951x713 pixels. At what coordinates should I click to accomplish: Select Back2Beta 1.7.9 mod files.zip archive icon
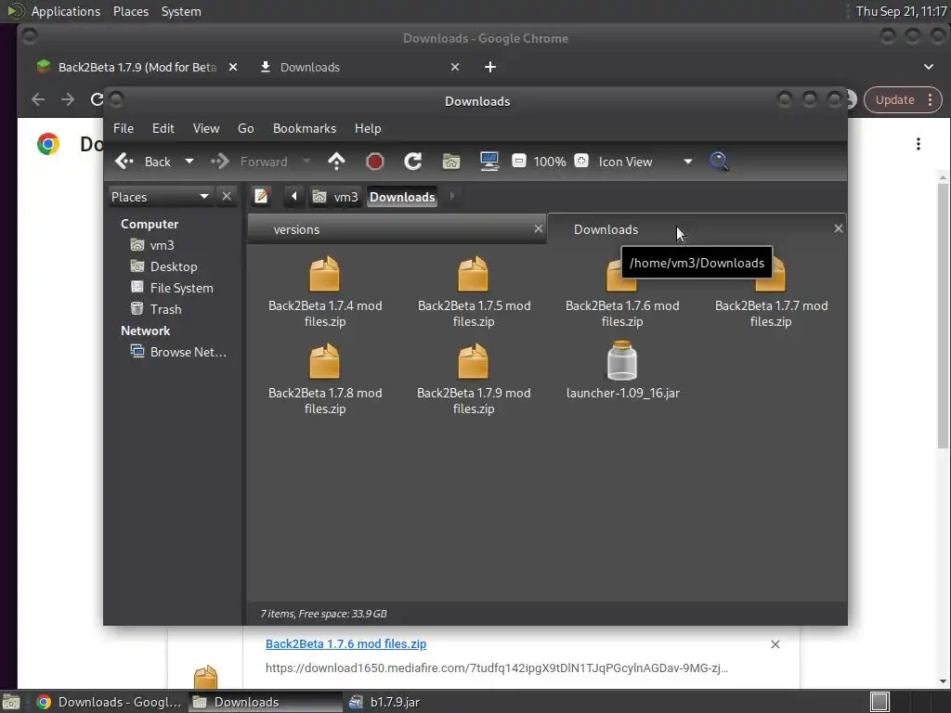pyautogui.click(x=473, y=362)
